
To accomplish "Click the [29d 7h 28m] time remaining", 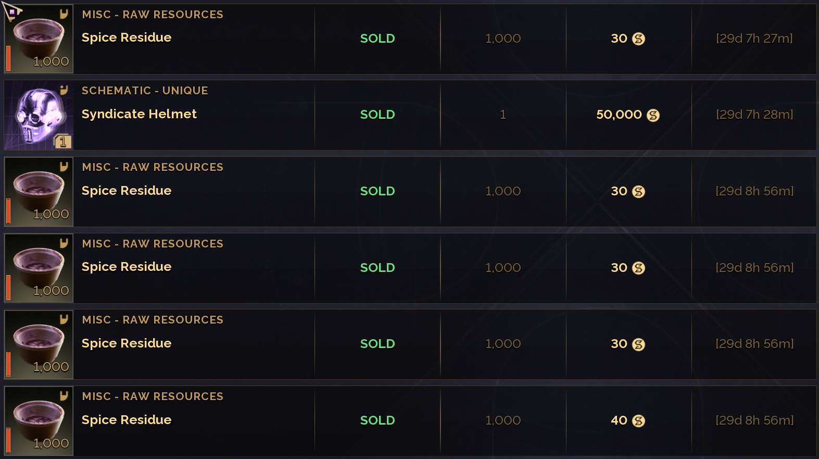I will pos(754,115).
